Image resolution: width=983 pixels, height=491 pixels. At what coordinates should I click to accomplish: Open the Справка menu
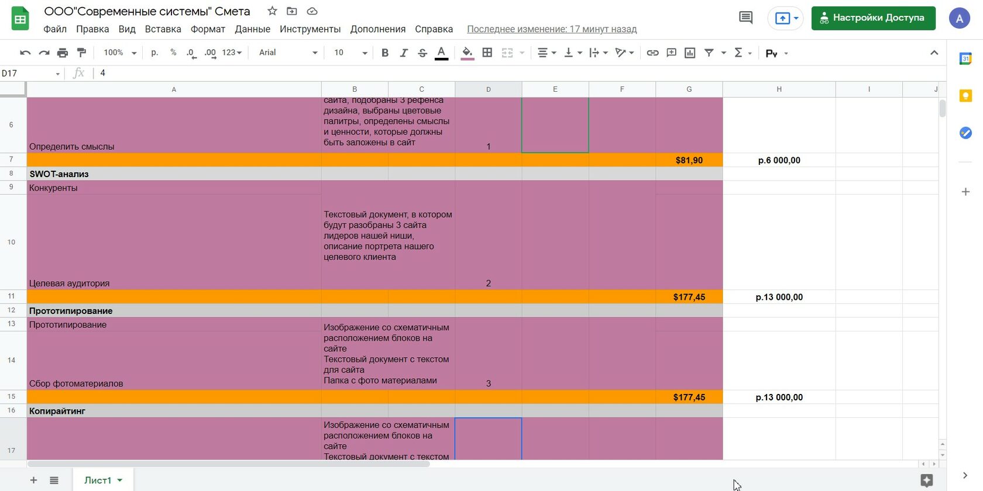(x=434, y=29)
